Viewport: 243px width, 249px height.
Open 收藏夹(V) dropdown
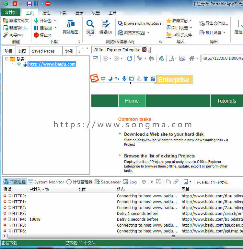191,21
